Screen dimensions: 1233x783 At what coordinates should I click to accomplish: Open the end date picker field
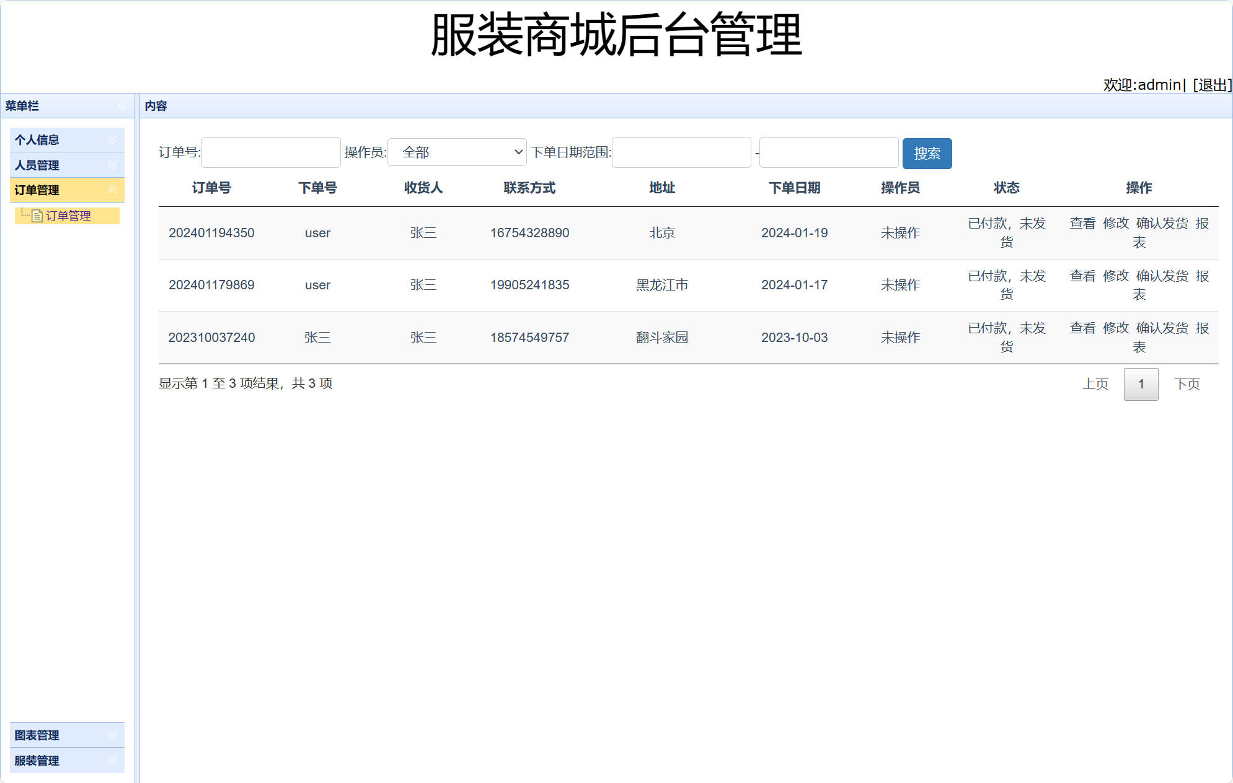pos(828,152)
